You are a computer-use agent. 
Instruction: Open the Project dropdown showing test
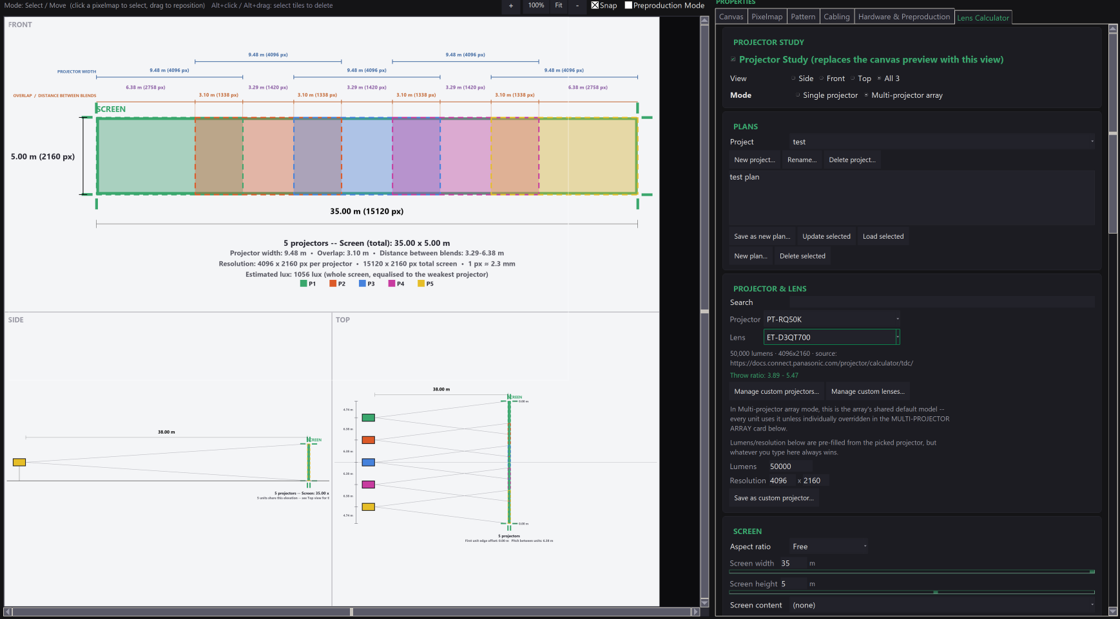[x=942, y=142]
